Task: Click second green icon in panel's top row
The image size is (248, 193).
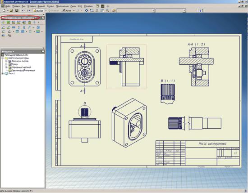Action: click(8, 22)
